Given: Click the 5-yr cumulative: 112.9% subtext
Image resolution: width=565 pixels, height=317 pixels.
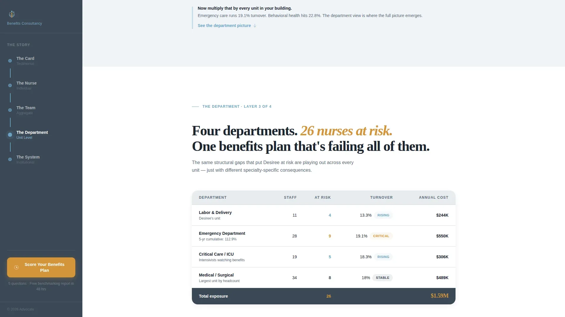Looking at the screenshot, I should (x=218, y=239).
